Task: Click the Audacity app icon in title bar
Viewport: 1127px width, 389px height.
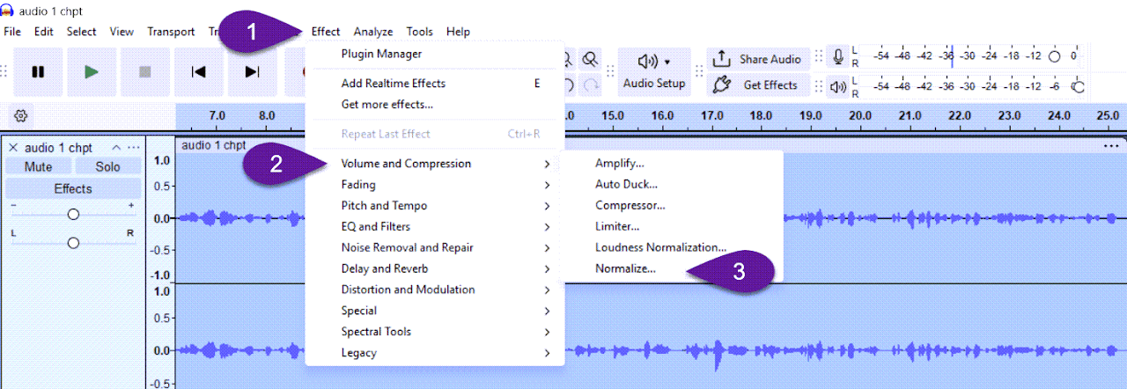Action: (7, 9)
